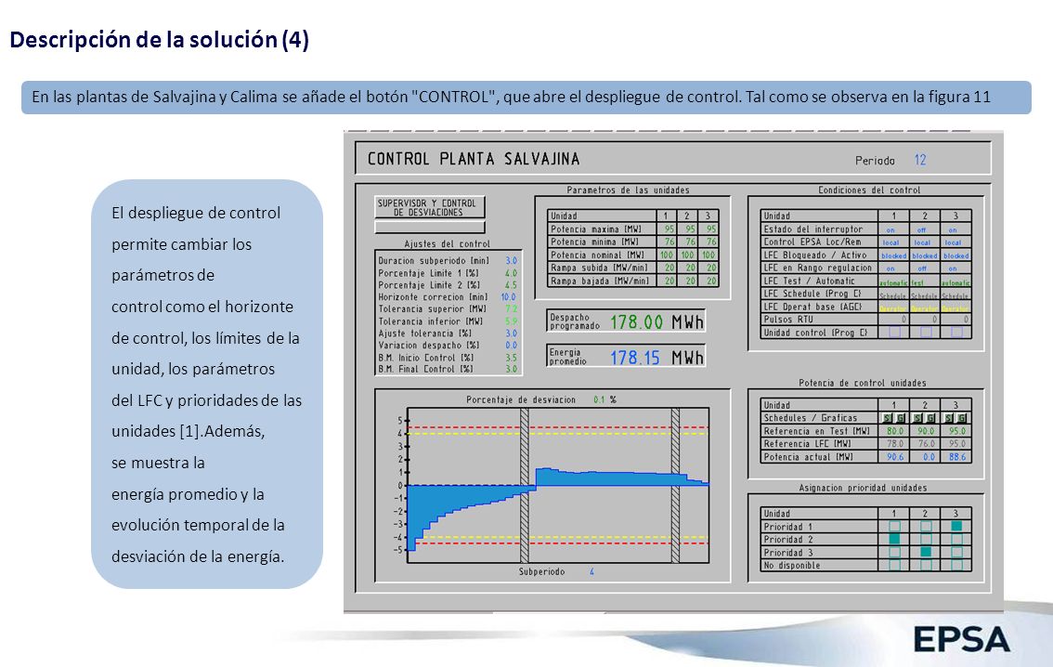The image size is (1053, 667).
Task: Click the CONTROL PLANTA SALVAJINA title
Action: 474,159
